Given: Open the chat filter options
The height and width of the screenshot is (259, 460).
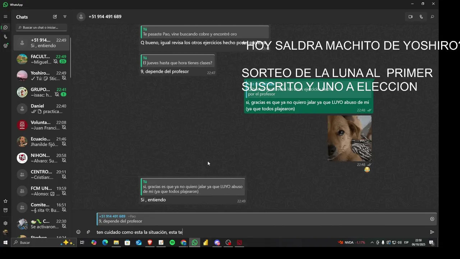Looking at the screenshot, I should click(65, 17).
